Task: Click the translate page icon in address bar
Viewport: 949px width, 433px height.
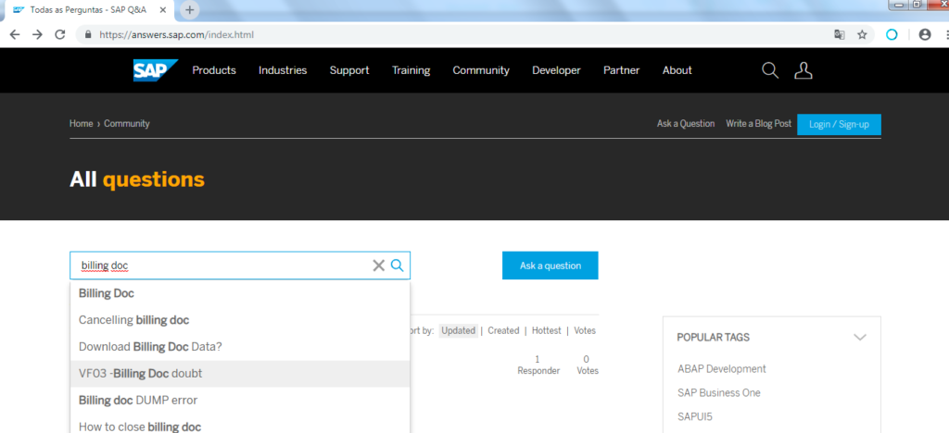Action: 840,34
